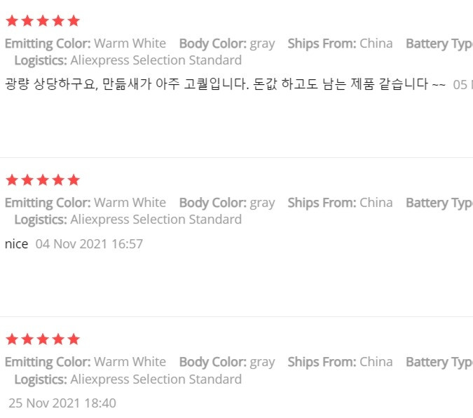
Task: Click "Emitting Color" label in third review
Action: [x=48, y=362]
